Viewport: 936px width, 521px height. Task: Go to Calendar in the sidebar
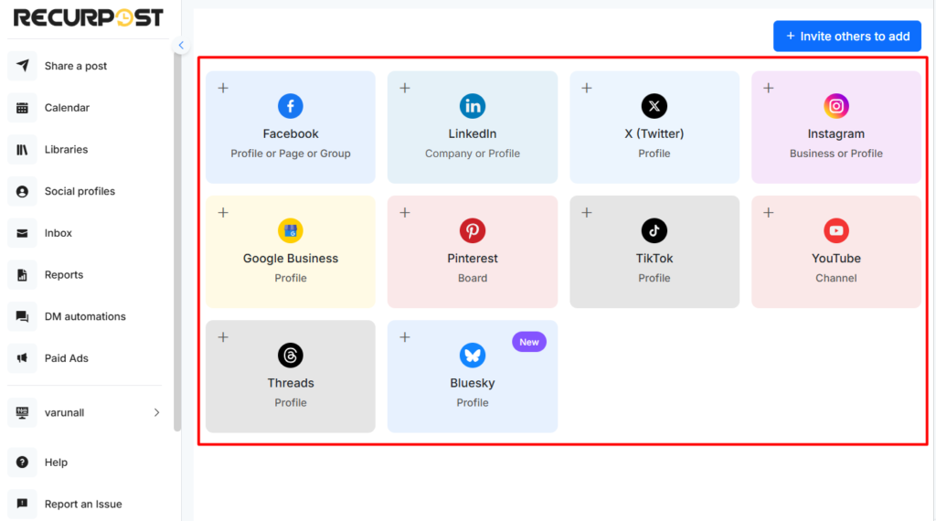[x=67, y=108]
